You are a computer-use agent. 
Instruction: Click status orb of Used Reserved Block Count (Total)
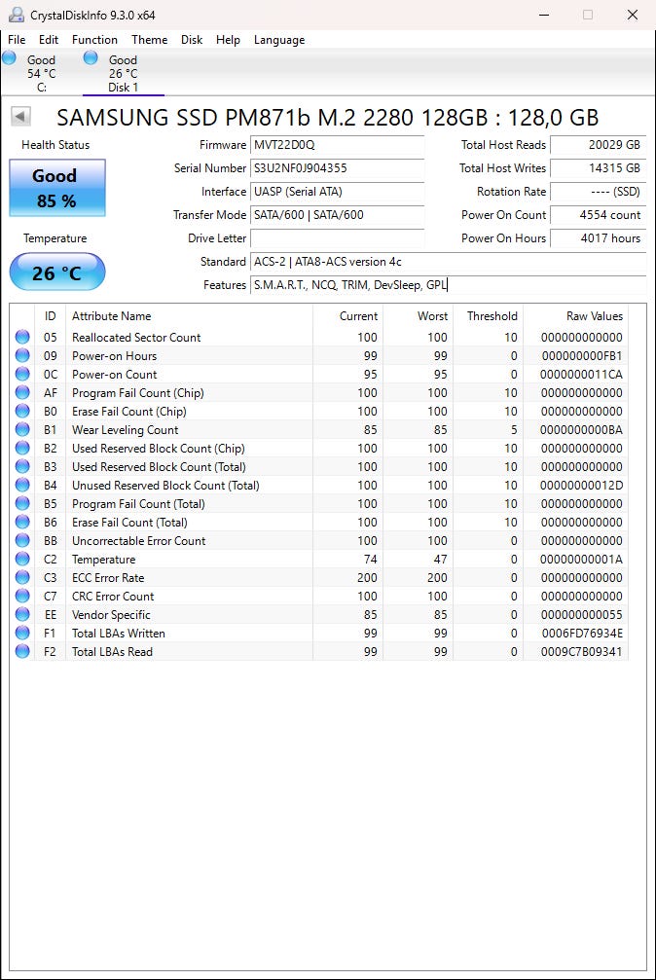click(x=22, y=466)
